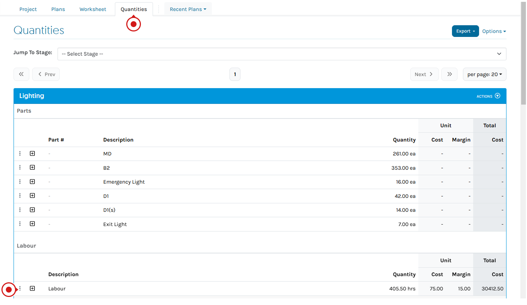Expand the Exit Light part row
527x305 pixels.
(x=32, y=224)
